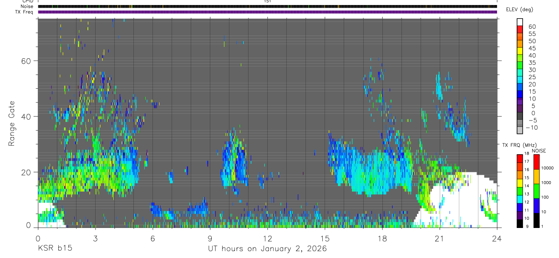Click the ELEV colorbar label "55"
559x258 pixels.
pos(532,34)
